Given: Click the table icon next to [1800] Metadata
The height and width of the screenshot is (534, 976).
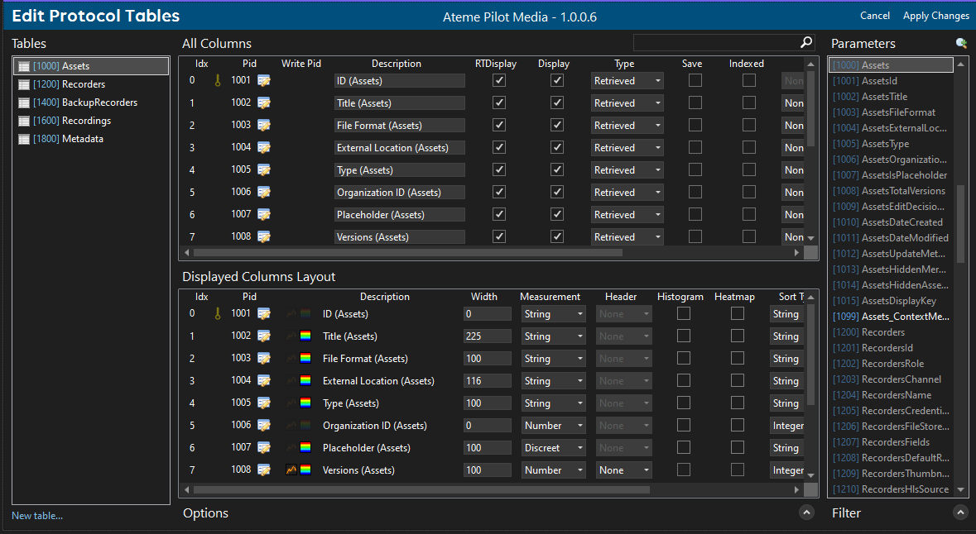Looking at the screenshot, I should click(x=24, y=139).
